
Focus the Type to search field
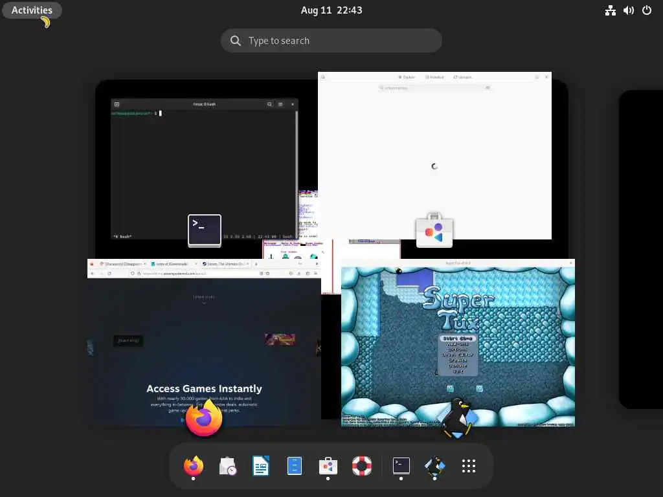(x=331, y=41)
